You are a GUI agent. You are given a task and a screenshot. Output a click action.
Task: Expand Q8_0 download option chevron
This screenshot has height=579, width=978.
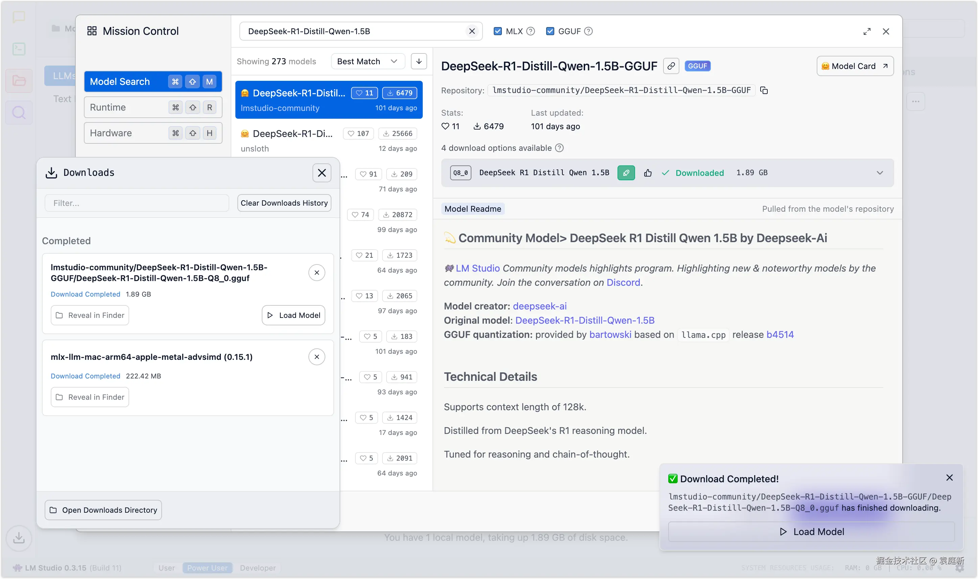879,173
